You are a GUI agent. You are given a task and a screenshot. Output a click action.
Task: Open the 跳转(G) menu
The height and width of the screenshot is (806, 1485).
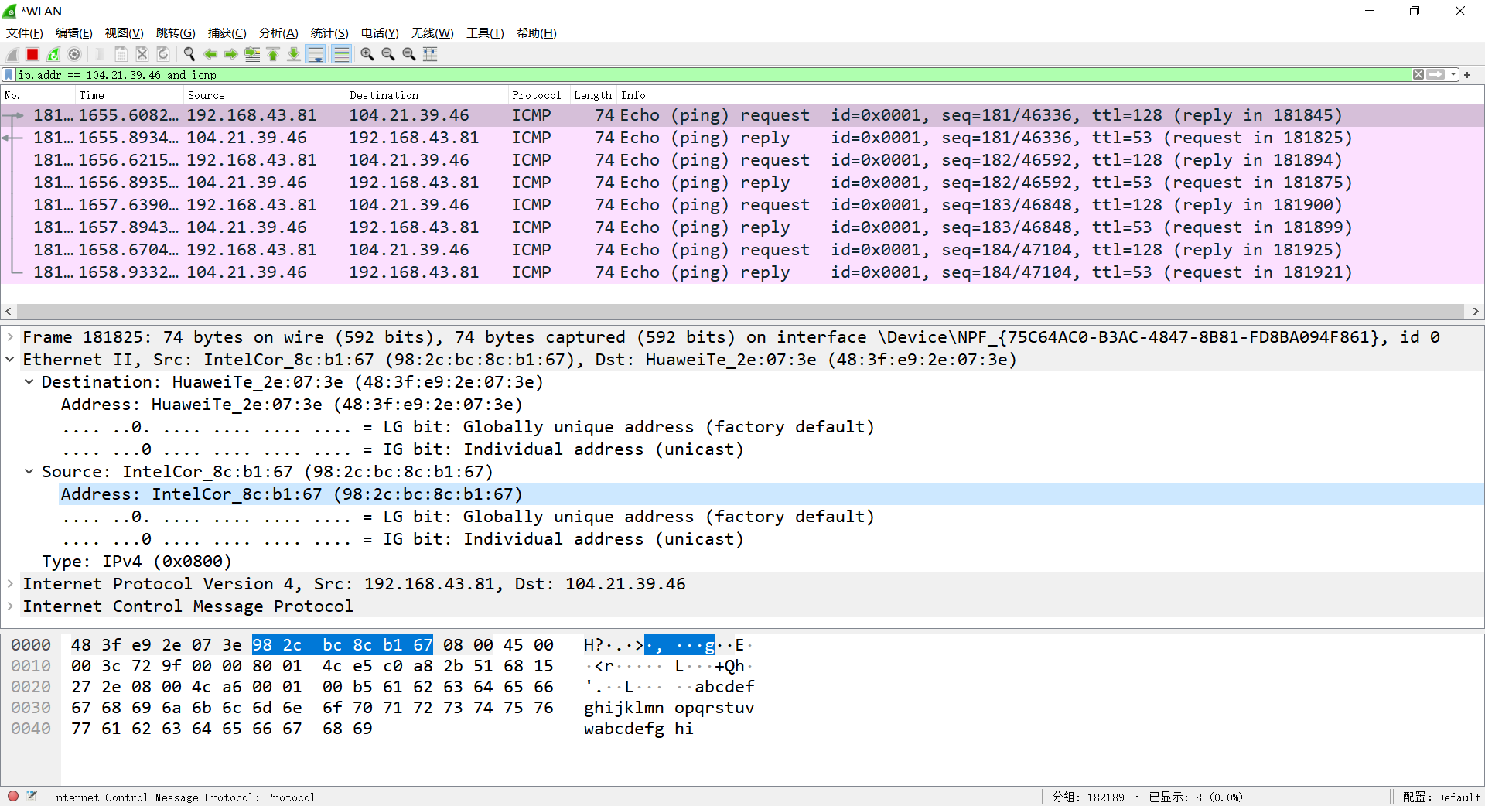pos(176,33)
